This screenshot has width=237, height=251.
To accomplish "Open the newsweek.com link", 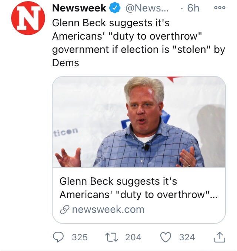I will pos(108,209).
